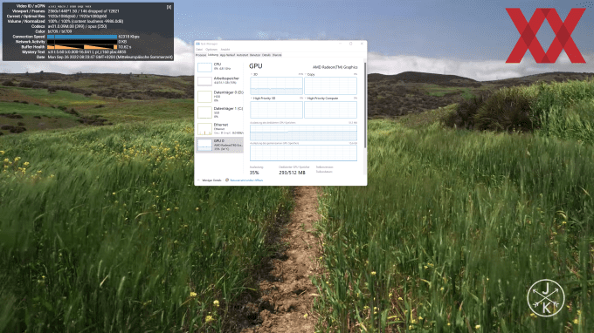Switch to the App-Verlauf tab
Screen dimensions: 594x333
pyautogui.click(x=227, y=55)
